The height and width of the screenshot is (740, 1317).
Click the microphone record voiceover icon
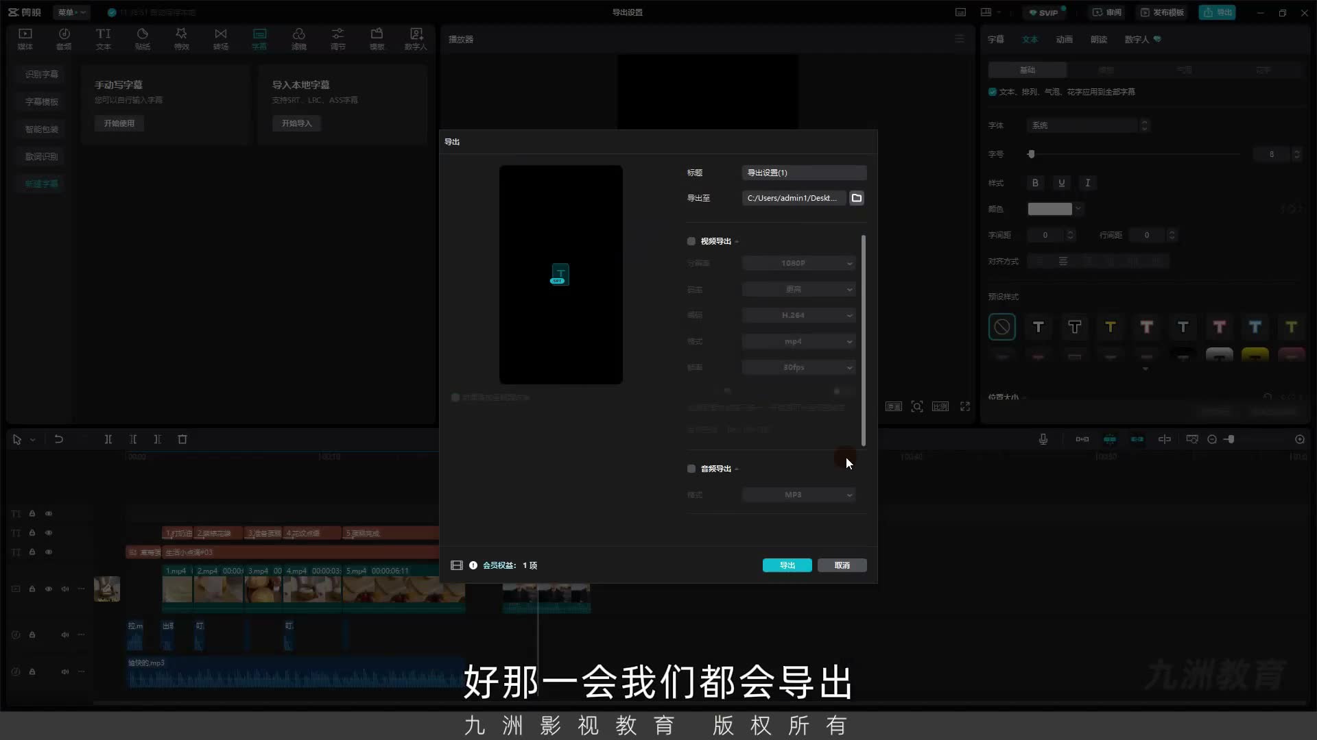coord(1043,439)
